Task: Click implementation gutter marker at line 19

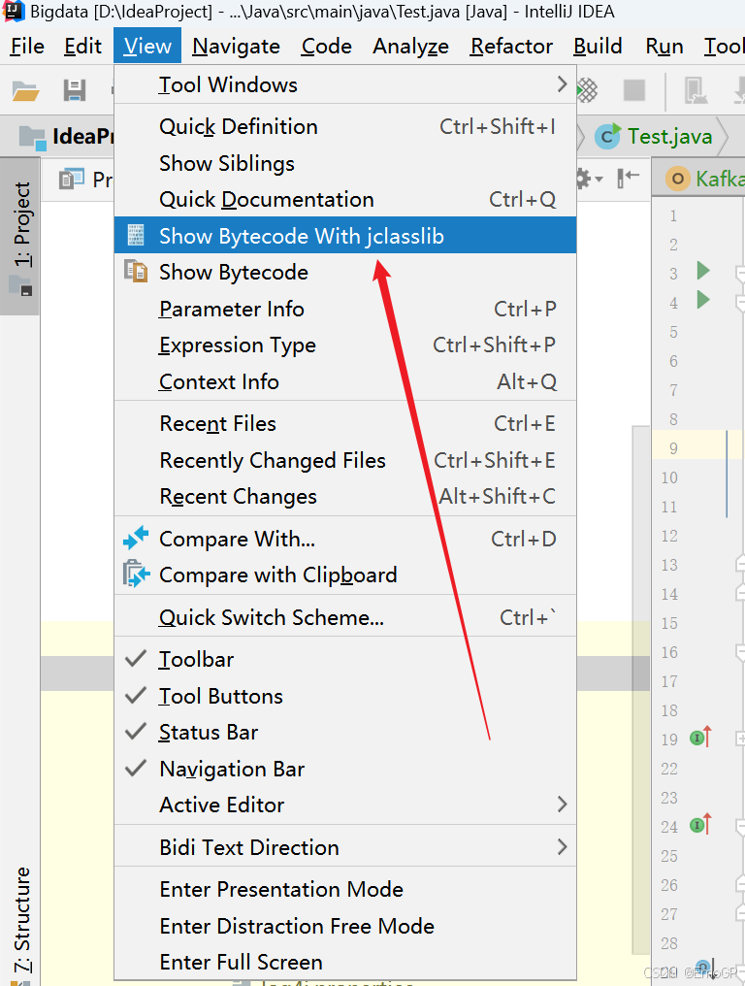Action: point(700,737)
